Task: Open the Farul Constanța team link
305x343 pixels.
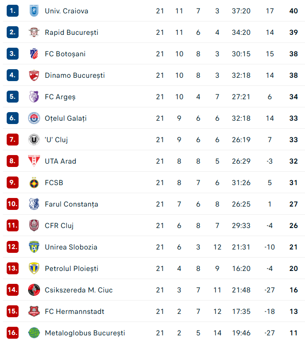Action: point(71,204)
